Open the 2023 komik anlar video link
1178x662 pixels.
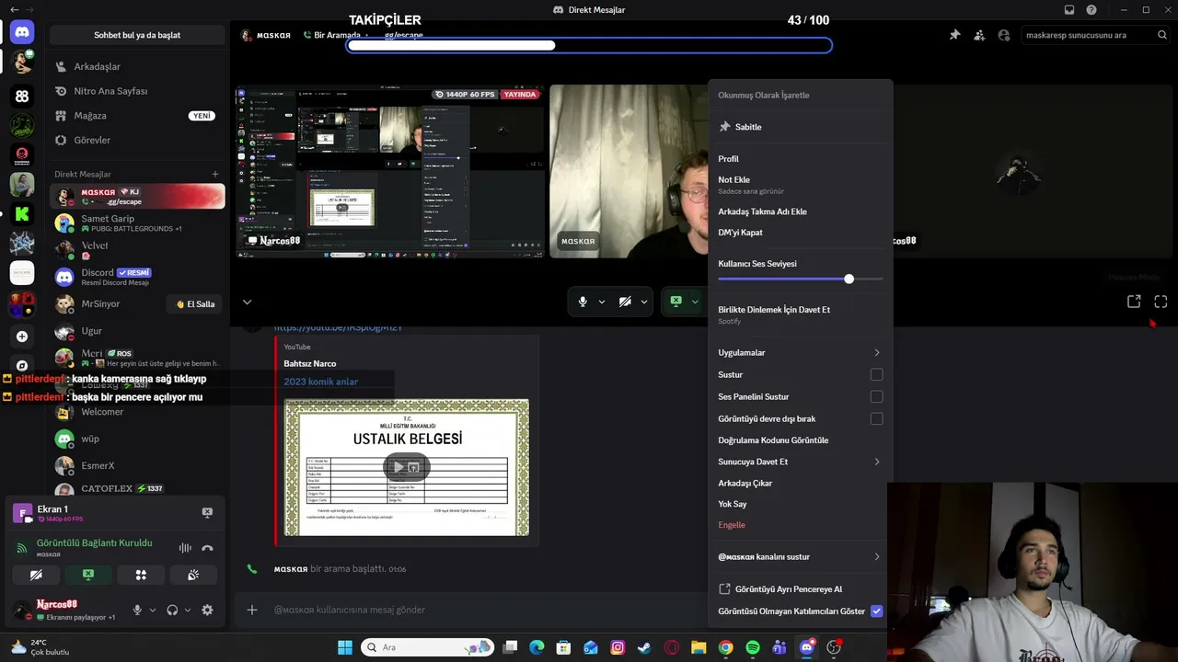coord(321,382)
